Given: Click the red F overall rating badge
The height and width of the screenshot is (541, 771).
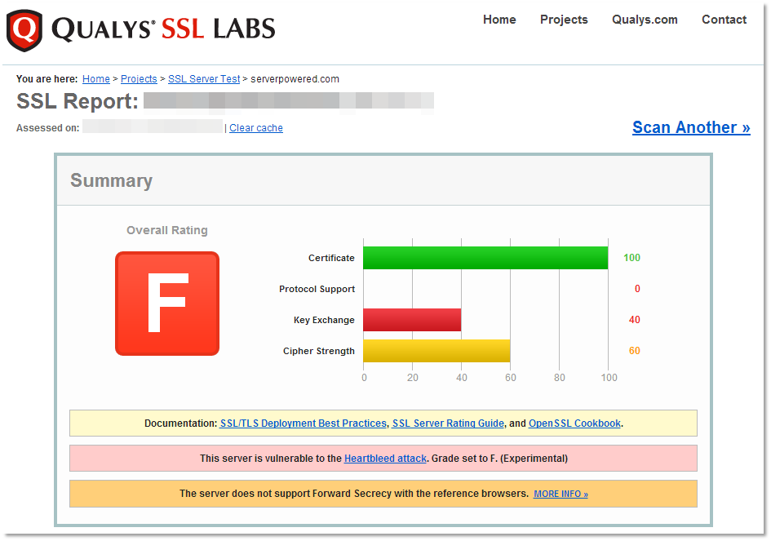Looking at the screenshot, I should [167, 304].
